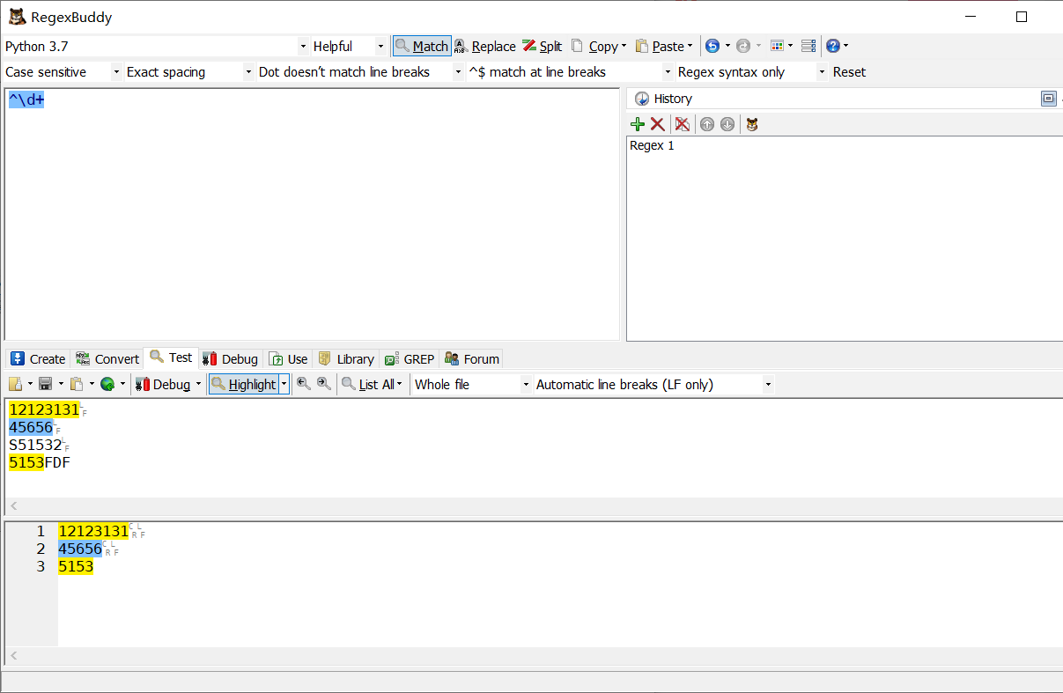Screen dimensions: 1063x693
Task: Add a regex with the green plus
Action: (638, 124)
